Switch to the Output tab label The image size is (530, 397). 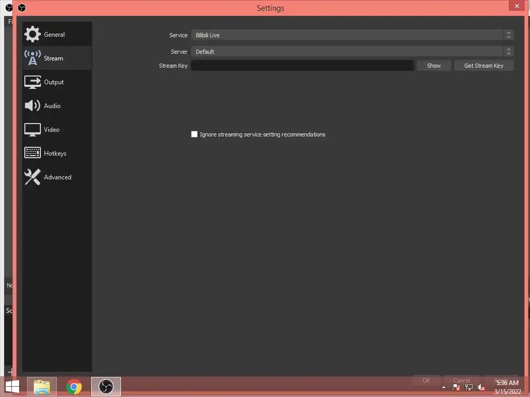tap(54, 82)
